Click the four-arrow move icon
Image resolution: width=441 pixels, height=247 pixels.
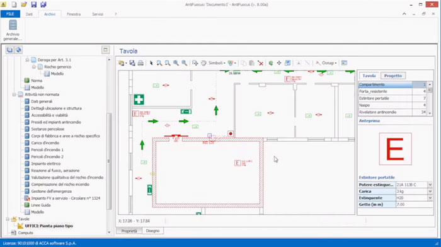(x=279, y=63)
